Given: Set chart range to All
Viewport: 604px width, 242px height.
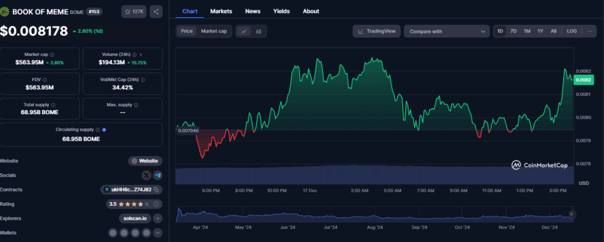Looking at the screenshot, I should pyautogui.click(x=553, y=31).
